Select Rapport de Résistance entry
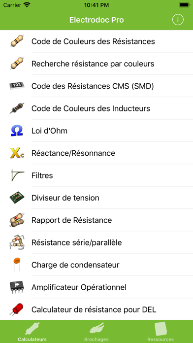This screenshot has width=193, height=343. (x=96, y=220)
